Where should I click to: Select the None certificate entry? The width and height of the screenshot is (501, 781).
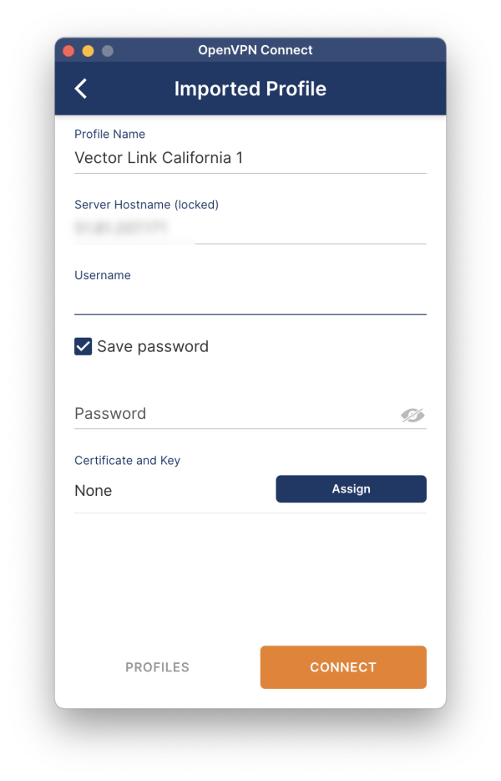click(x=93, y=490)
